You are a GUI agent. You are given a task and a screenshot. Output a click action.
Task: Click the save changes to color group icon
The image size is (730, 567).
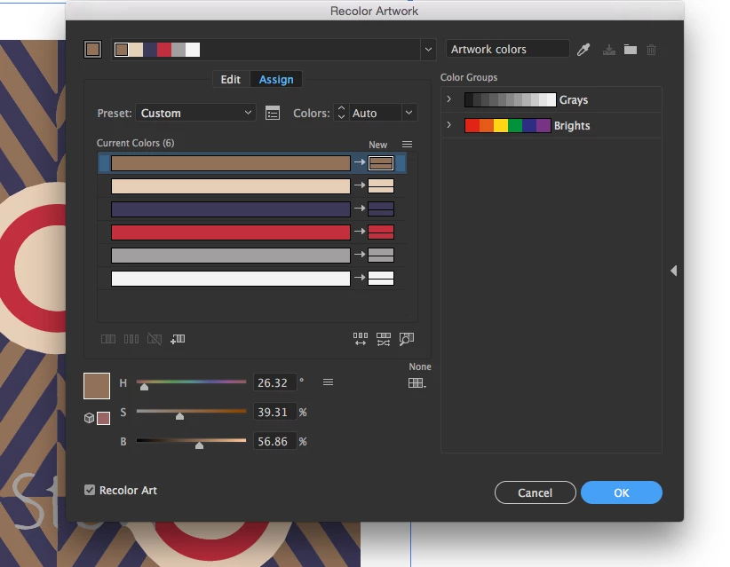point(609,50)
